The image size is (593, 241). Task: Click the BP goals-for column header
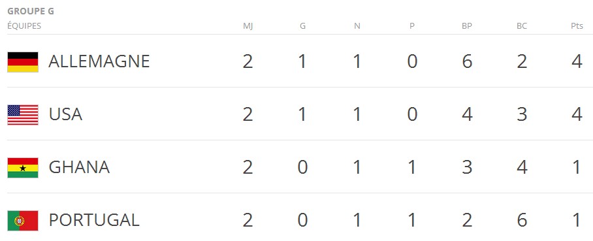click(467, 26)
